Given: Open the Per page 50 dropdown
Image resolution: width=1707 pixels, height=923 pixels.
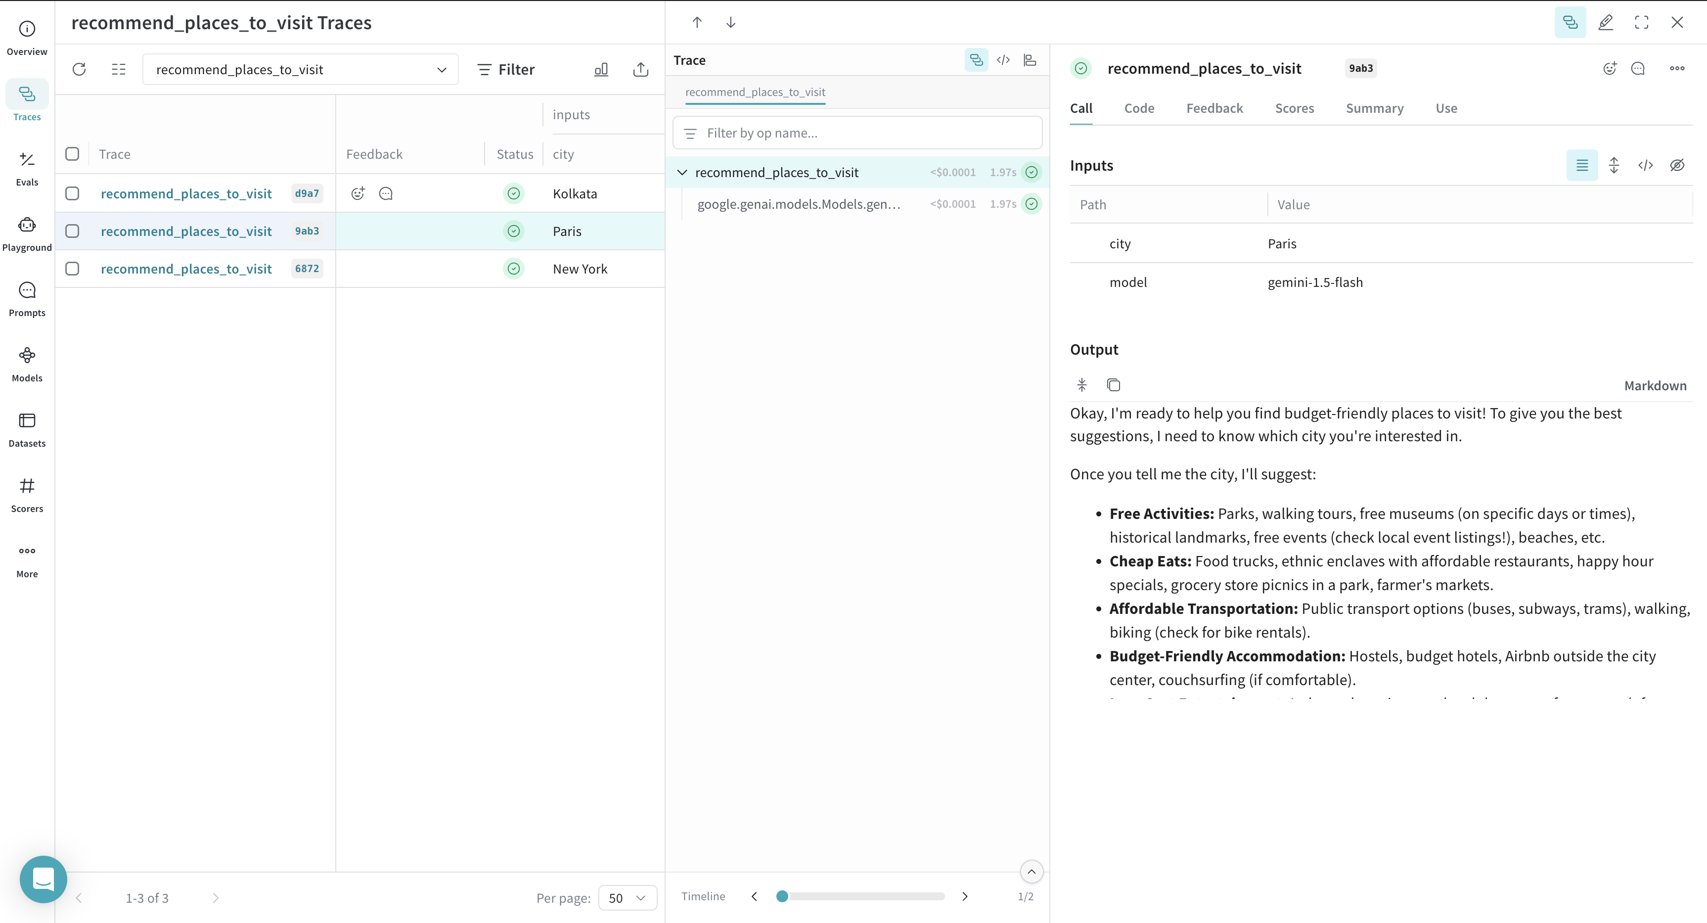Looking at the screenshot, I should pos(627,898).
